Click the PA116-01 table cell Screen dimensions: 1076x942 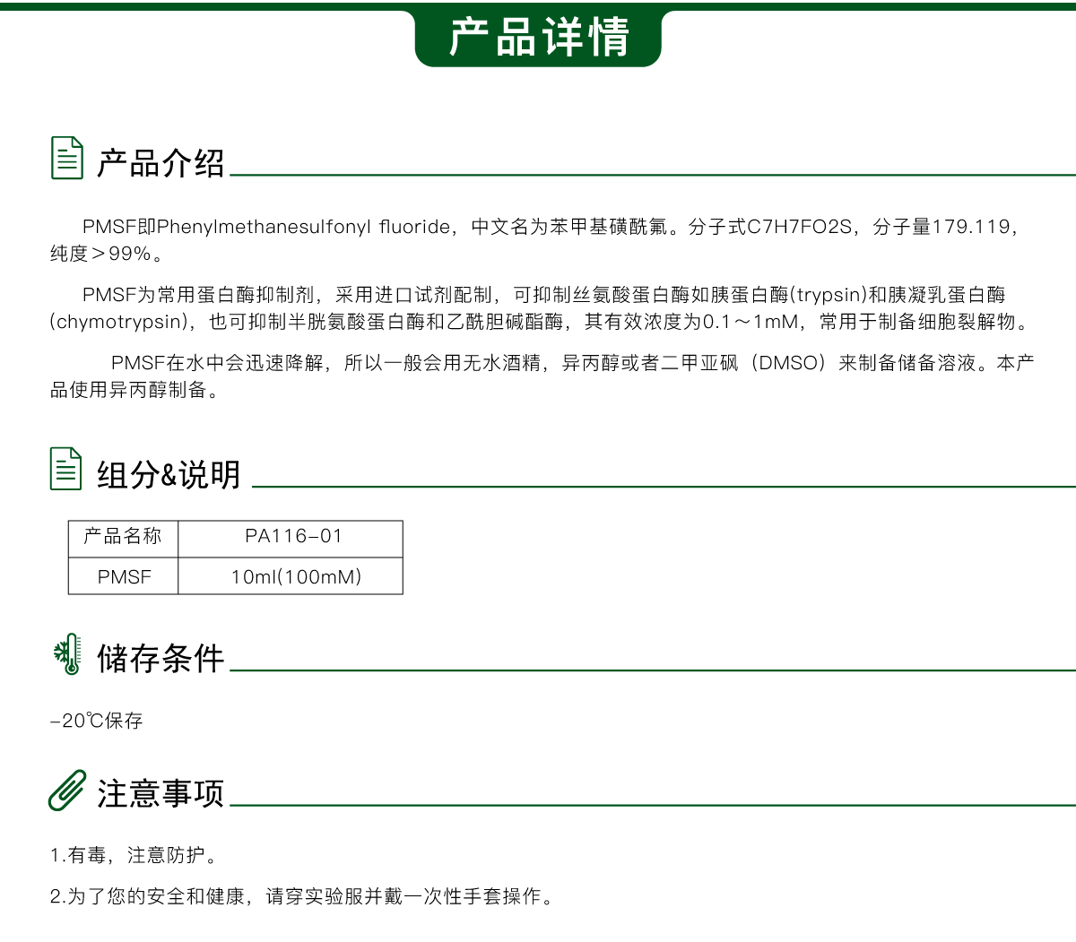[x=293, y=537]
